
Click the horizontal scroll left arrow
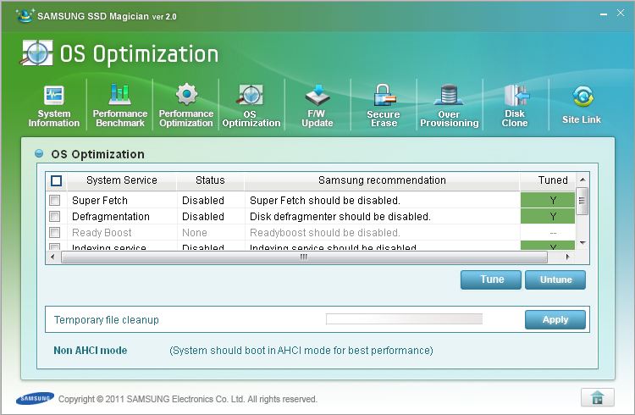[x=52, y=257]
